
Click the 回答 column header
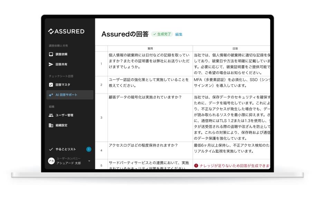point(231,49)
